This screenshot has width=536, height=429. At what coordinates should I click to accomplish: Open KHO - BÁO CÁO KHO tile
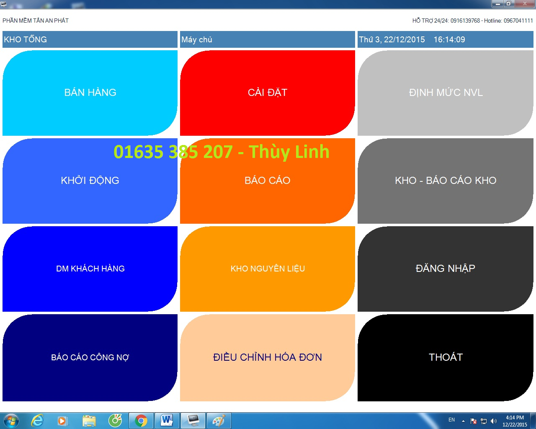pyautogui.click(x=445, y=181)
